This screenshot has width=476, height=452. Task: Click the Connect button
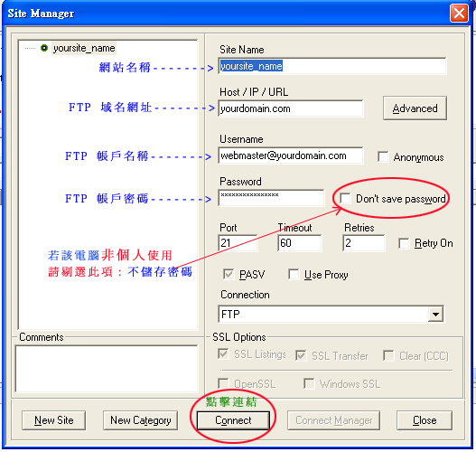233,420
